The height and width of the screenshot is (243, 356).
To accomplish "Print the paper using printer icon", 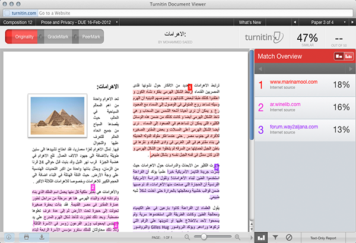I will tap(26, 237).
